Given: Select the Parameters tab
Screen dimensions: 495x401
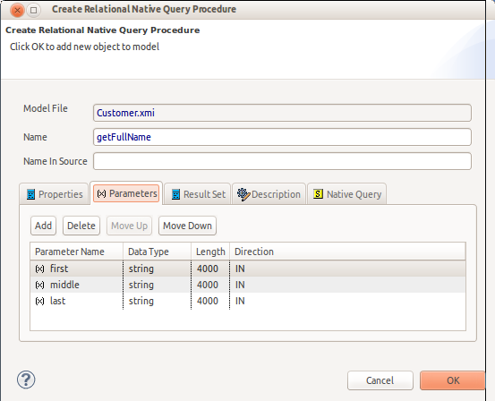Looking at the screenshot, I should click(x=126, y=193).
